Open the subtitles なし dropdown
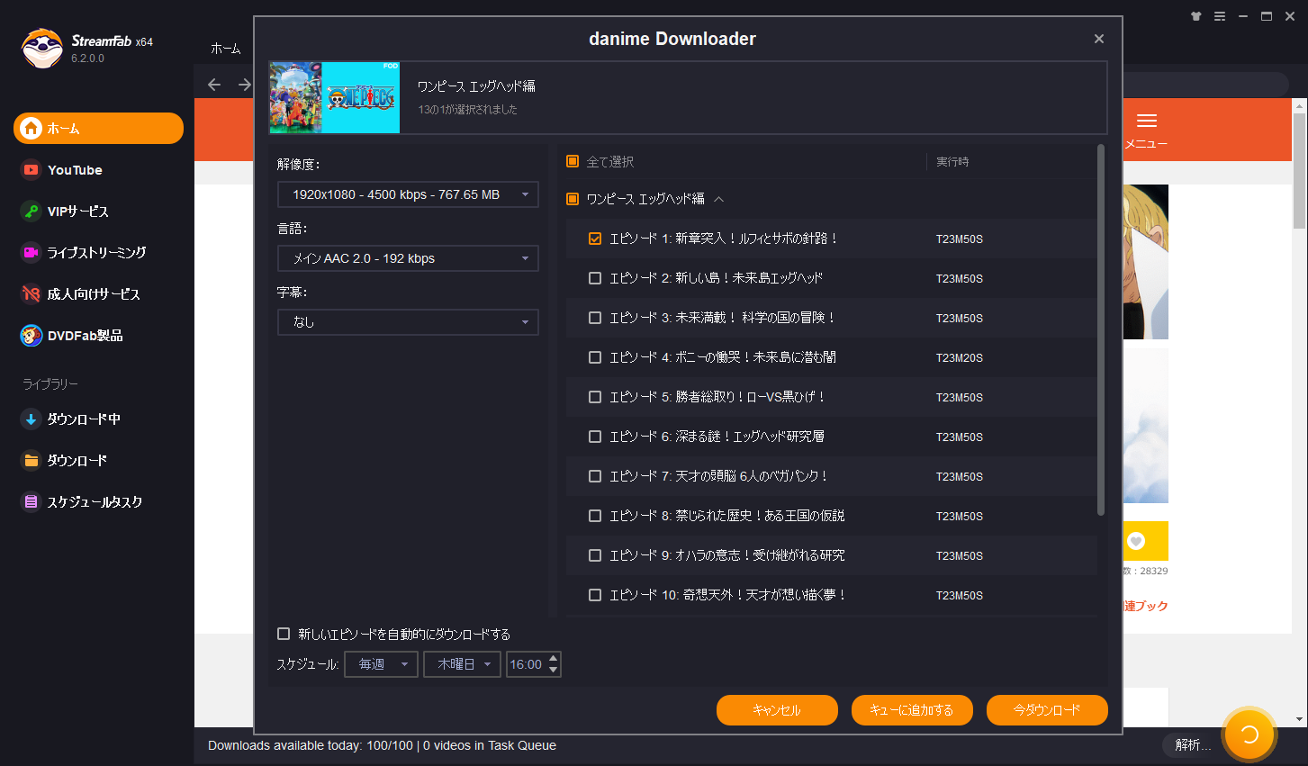1308x766 pixels. tap(408, 322)
